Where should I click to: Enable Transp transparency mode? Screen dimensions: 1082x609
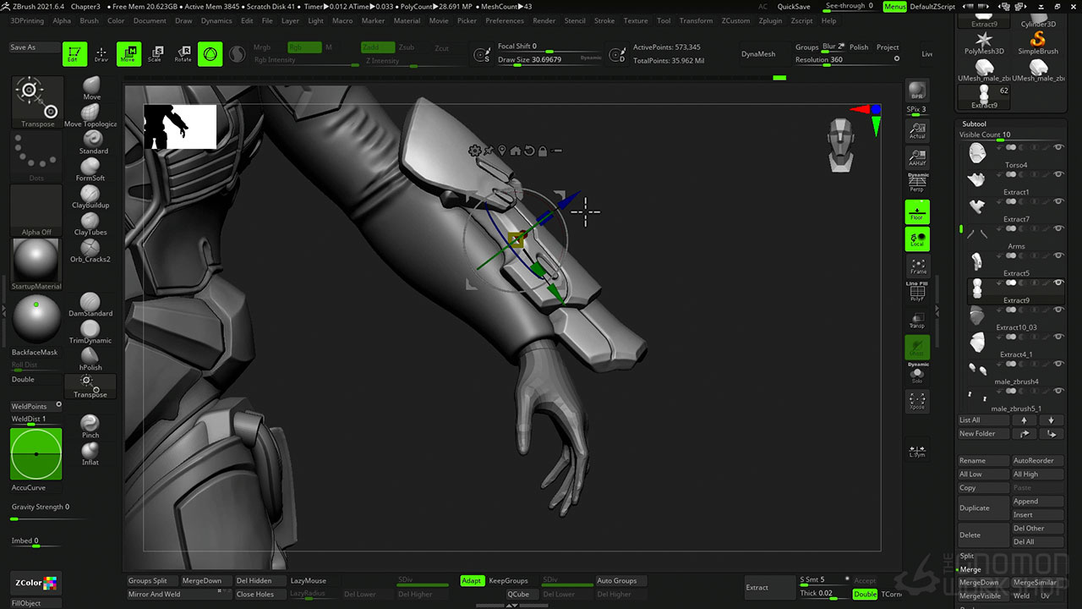(x=917, y=321)
